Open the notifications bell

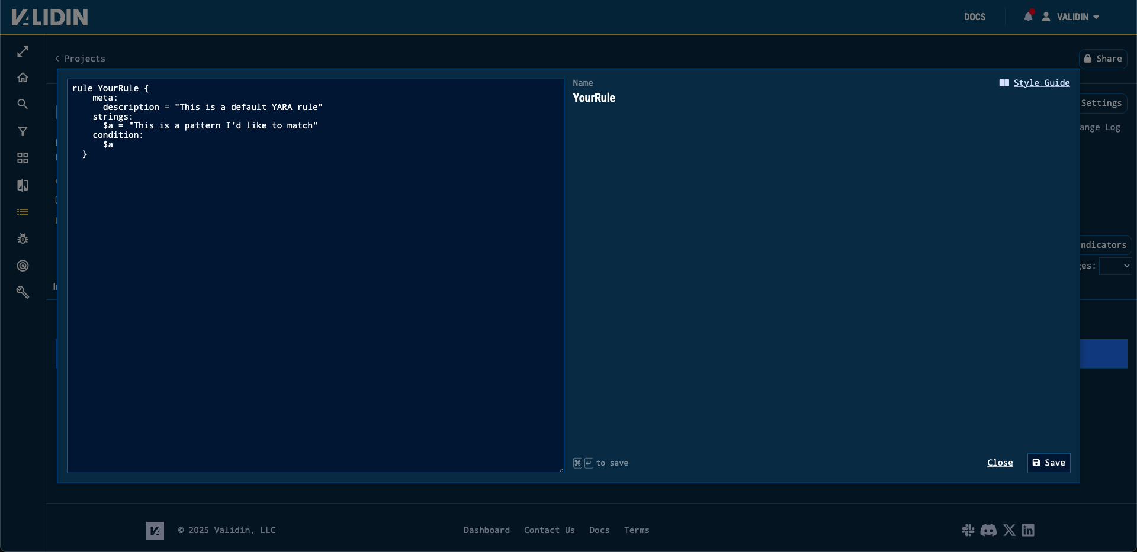[x=1028, y=17]
